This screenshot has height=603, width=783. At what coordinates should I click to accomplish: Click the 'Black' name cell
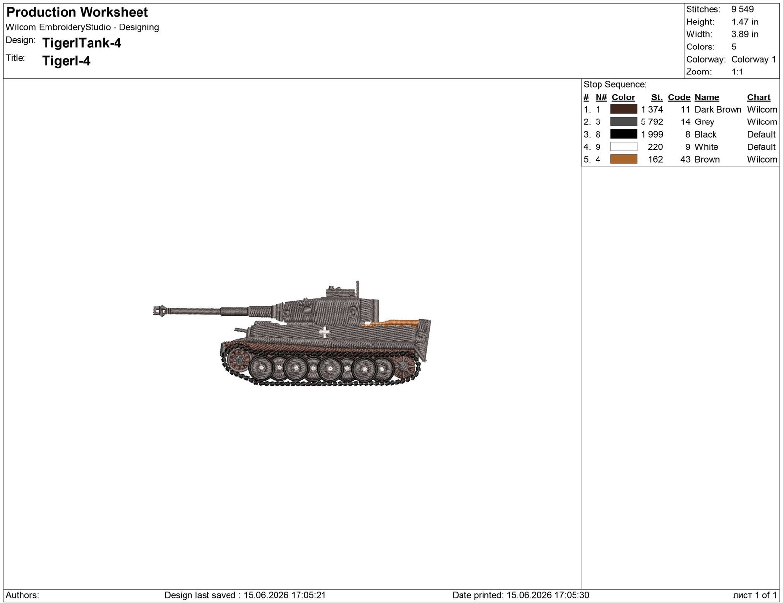pos(706,134)
